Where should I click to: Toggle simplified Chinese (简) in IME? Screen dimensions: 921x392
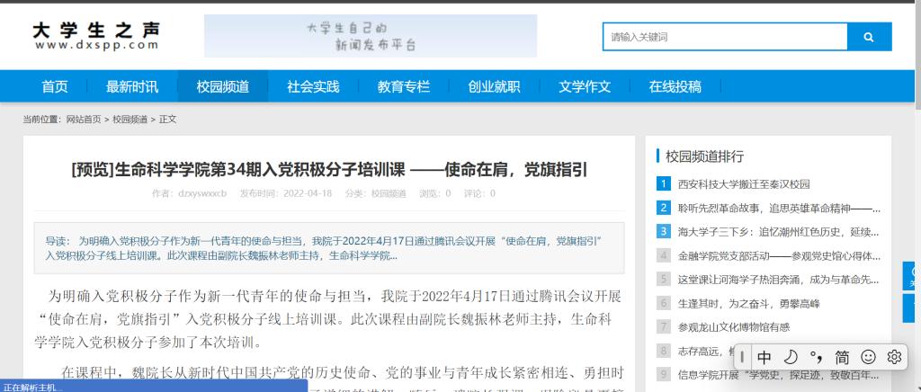coord(842,357)
